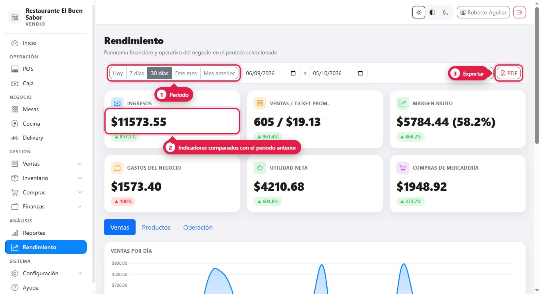Click the Utilidad Neta piggy bank icon

point(260,168)
